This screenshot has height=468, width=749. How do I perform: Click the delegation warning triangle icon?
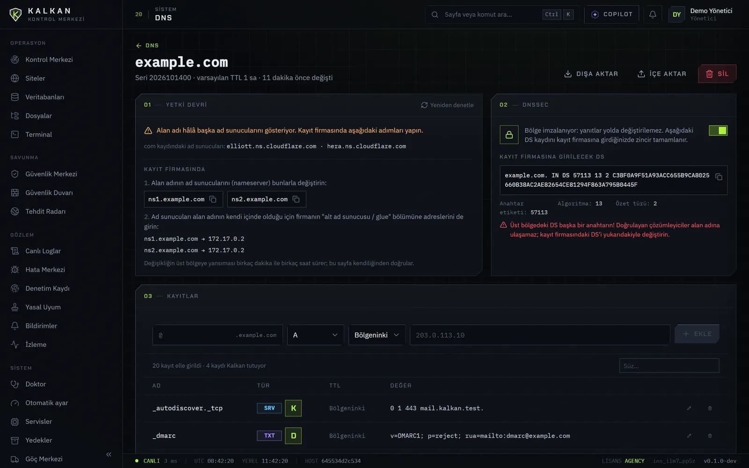pyautogui.click(x=148, y=131)
